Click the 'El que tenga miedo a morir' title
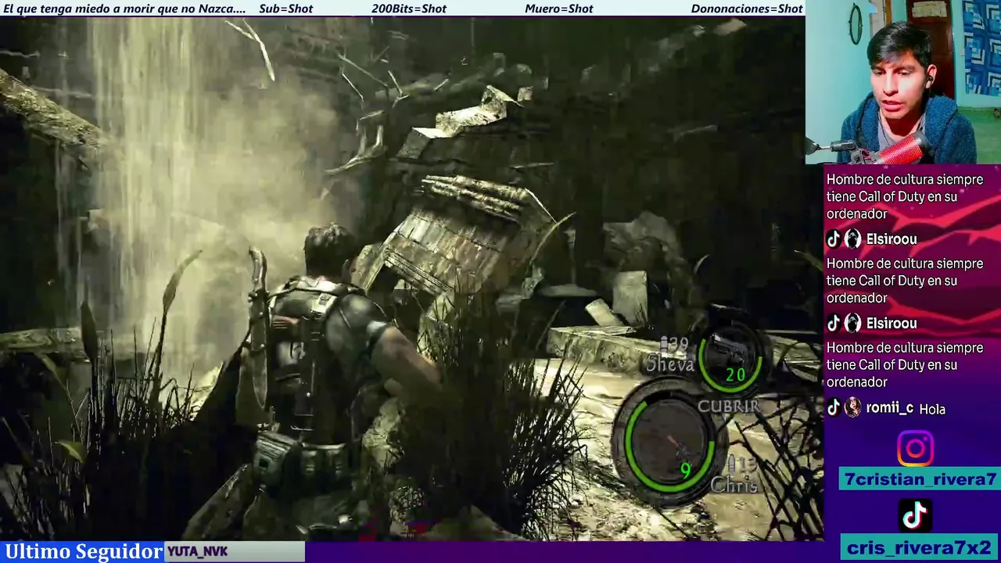This screenshot has height=563, width=1001. coord(124,9)
